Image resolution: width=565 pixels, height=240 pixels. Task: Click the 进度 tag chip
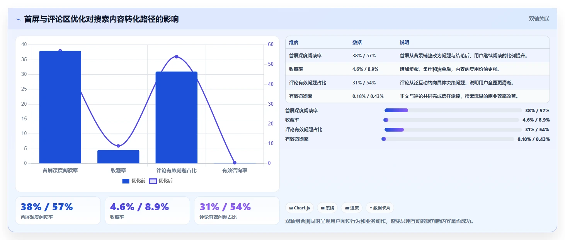click(x=352, y=208)
